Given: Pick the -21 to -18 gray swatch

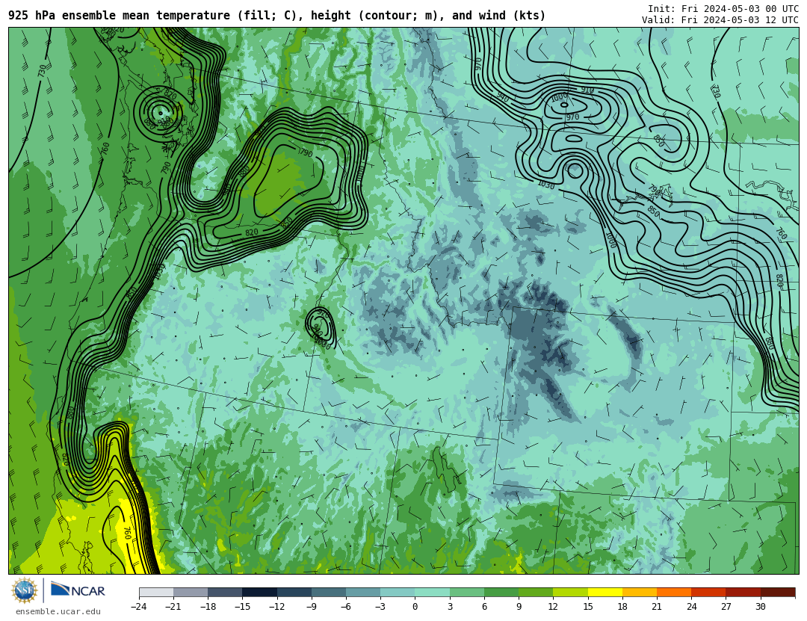Looking at the screenshot, I should 191,592.
